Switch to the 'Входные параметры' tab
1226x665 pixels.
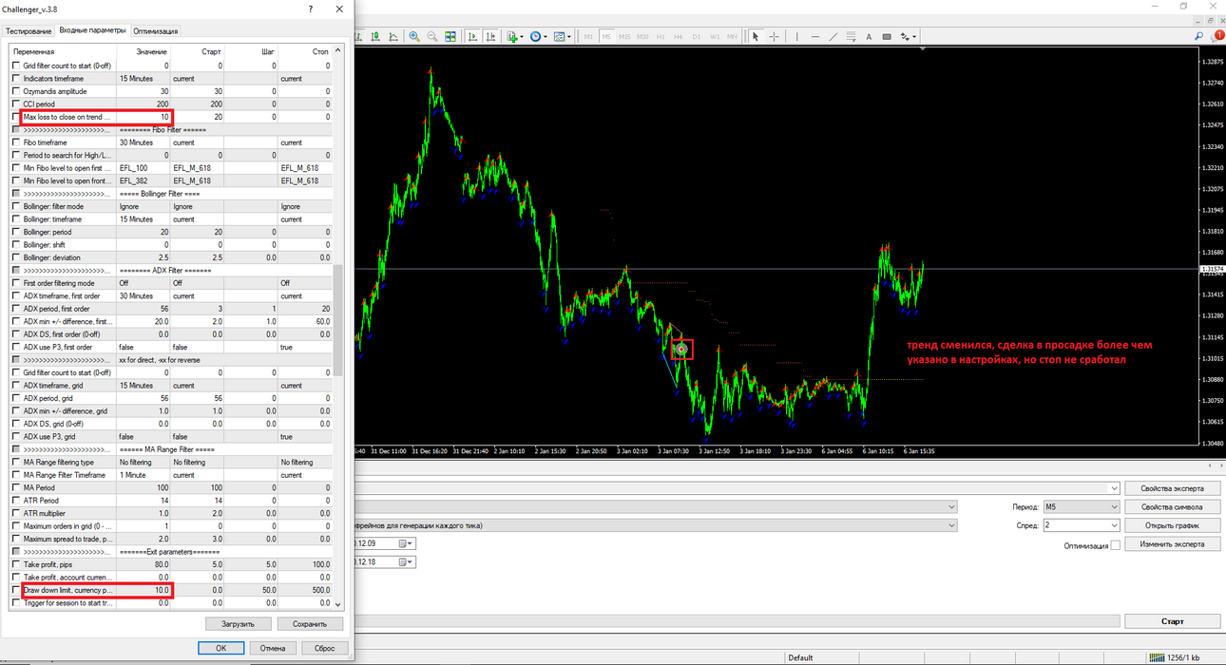pyautogui.click(x=92, y=30)
